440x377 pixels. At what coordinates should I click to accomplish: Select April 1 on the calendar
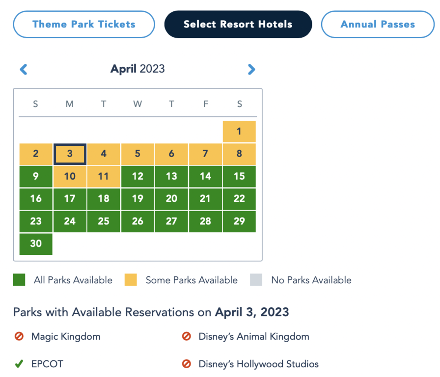click(x=239, y=132)
